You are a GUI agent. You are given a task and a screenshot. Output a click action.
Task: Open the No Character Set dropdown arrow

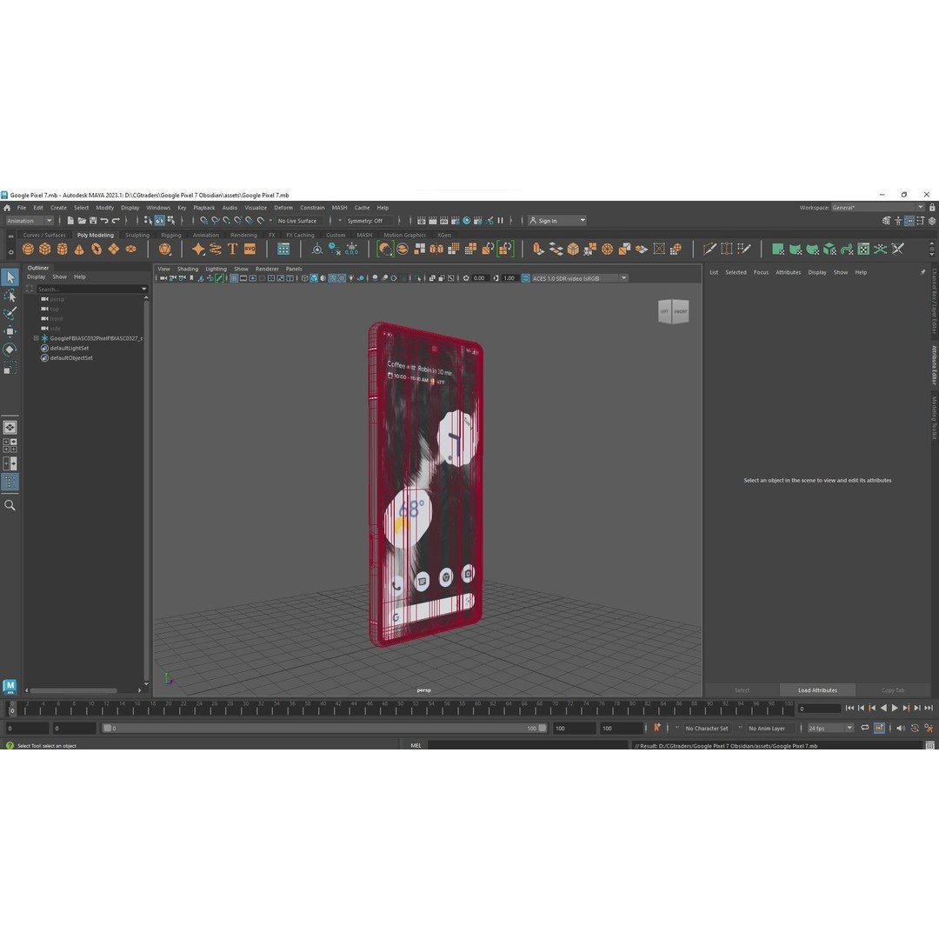[x=677, y=728]
